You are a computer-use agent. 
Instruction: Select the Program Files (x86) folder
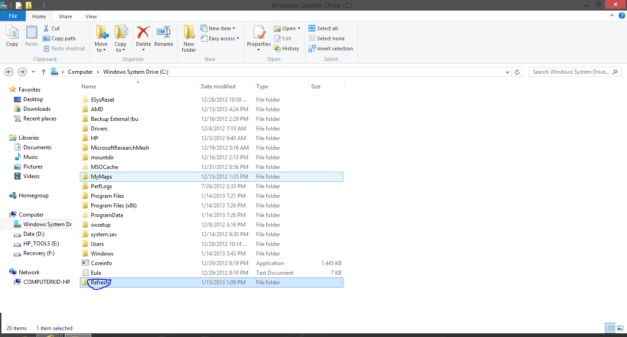point(212,206)
